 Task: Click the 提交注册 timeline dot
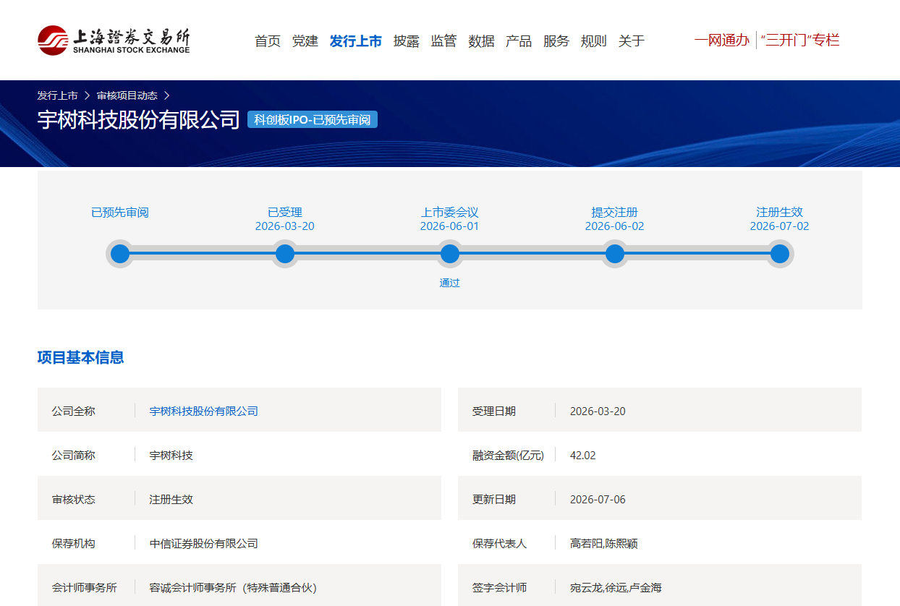tap(615, 254)
